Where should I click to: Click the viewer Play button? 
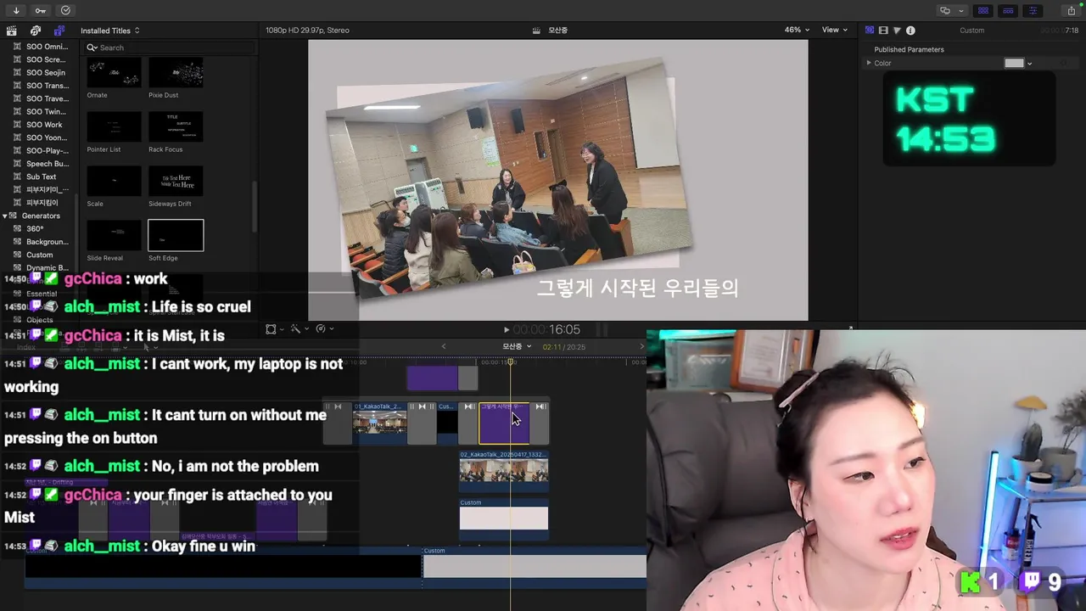(x=507, y=329)
